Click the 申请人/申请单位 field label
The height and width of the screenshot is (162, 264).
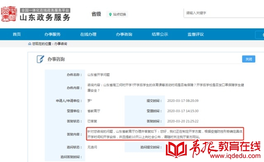(x=69, y=101)
